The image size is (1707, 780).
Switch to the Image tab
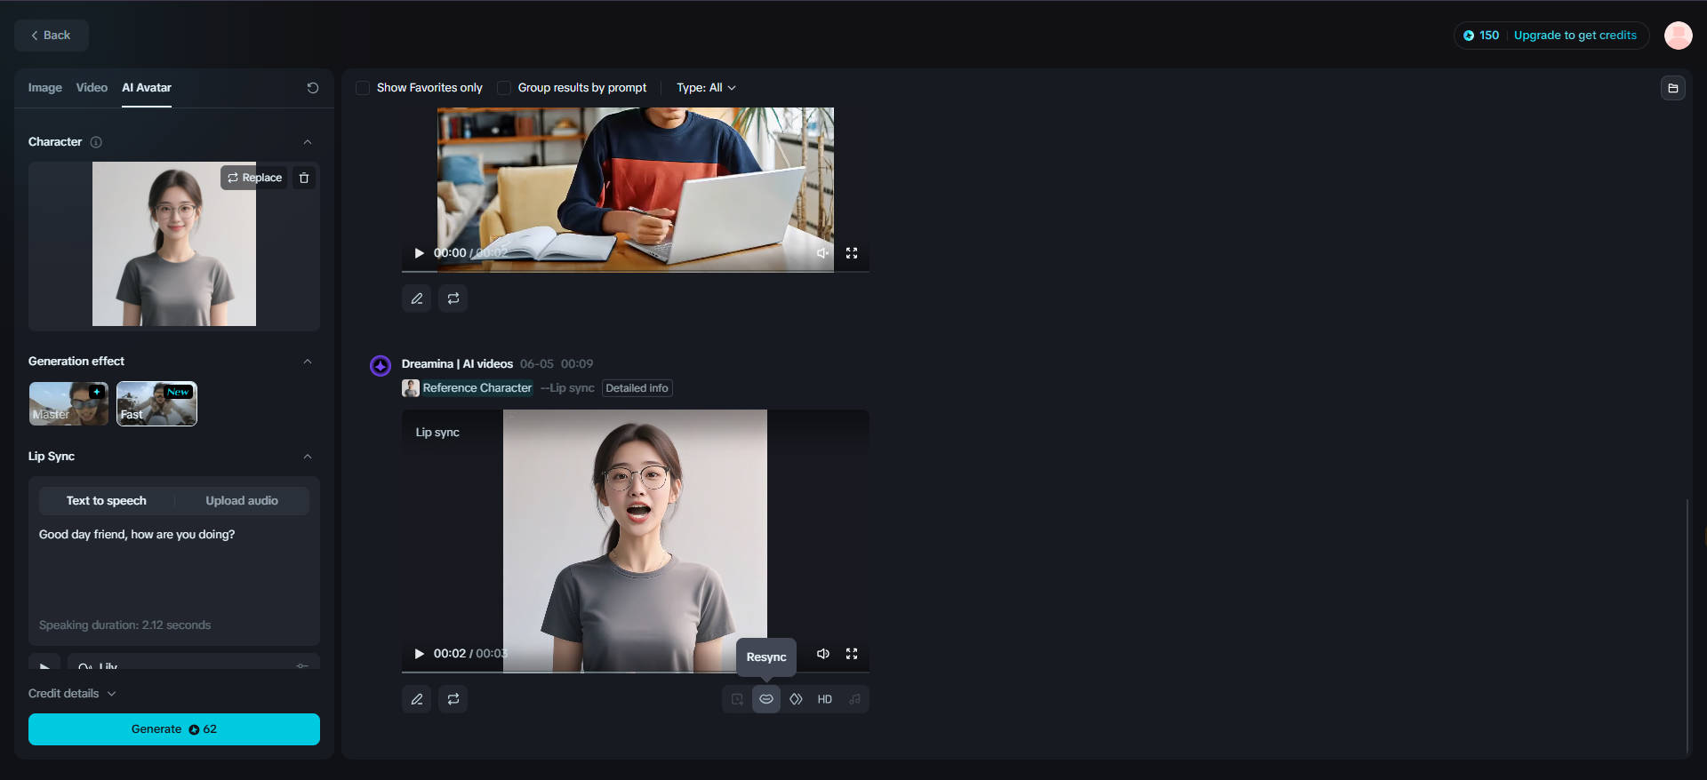click(44, 88)
